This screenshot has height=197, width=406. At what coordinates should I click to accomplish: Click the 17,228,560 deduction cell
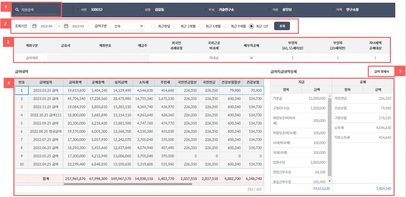(x=98, y=99)
